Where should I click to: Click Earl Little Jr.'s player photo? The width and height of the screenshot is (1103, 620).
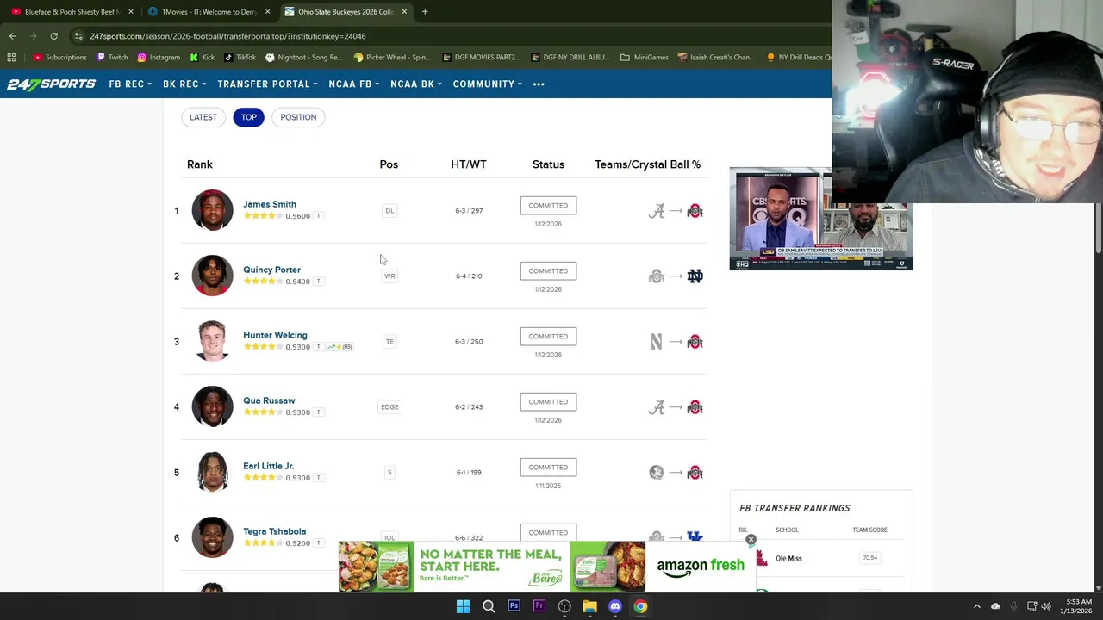point(212,472)
